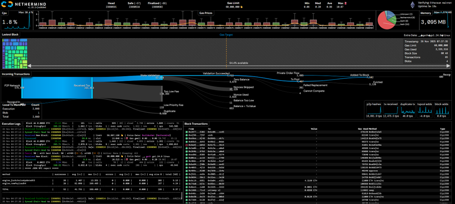455x204 pixels.
Task: Click the Added To Block label
Action: point(359,75)
